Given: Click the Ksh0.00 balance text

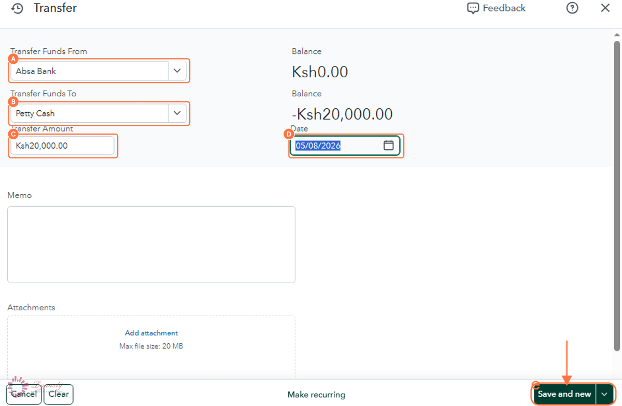Looking at the screenshot, I should point(320,72).
